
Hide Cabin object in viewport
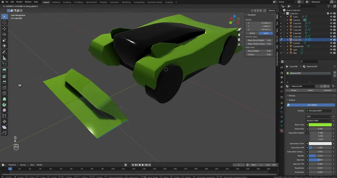[331, 17]
